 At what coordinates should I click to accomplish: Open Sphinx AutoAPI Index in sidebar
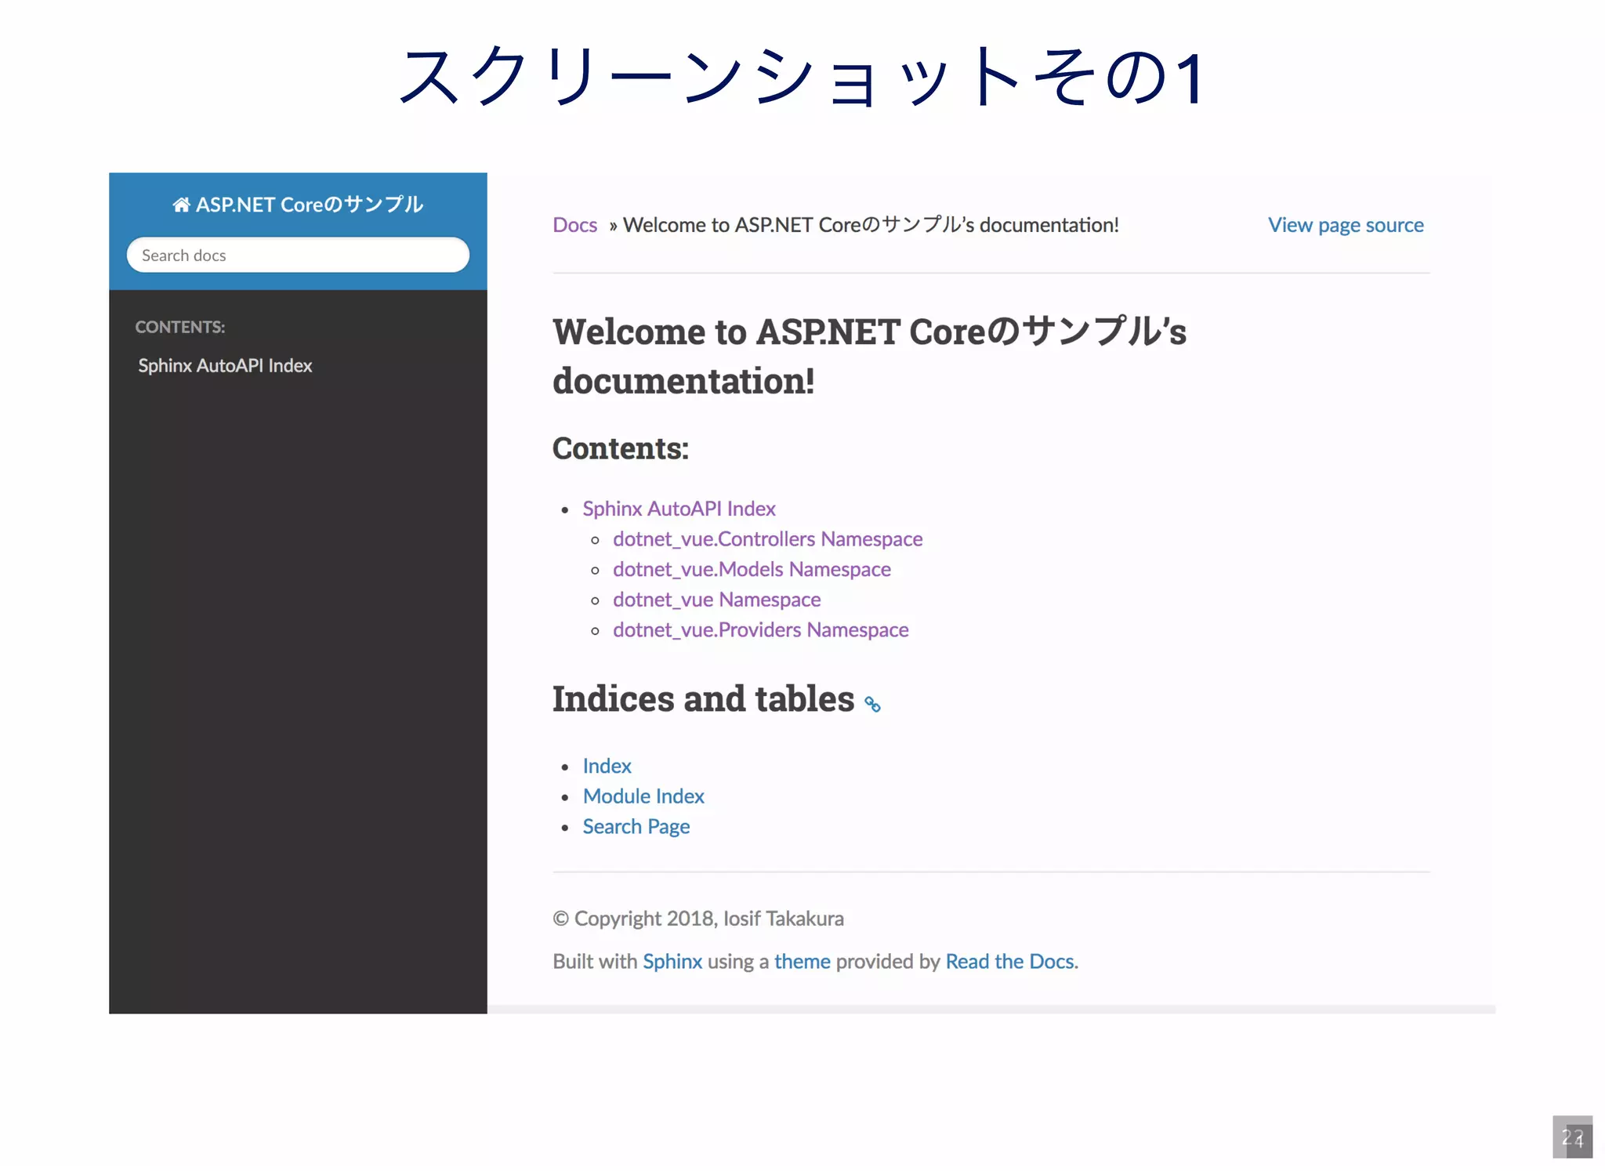(225, 366)
